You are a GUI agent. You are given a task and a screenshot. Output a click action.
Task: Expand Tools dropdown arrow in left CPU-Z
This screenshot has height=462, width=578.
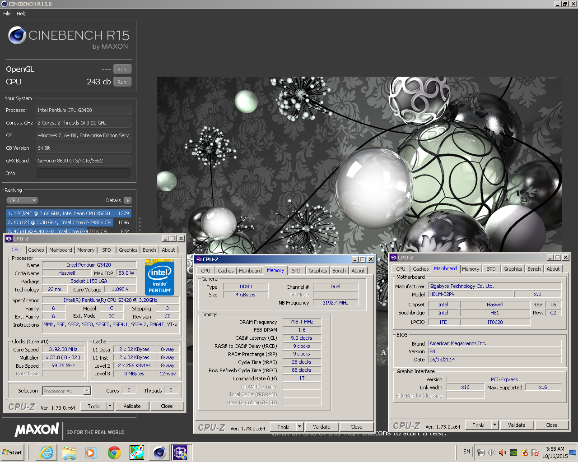(110, 406)
